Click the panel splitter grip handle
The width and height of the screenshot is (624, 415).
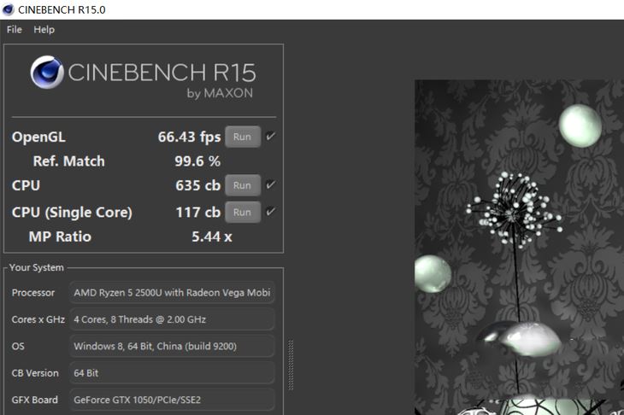pyautogui.click(x=291, y=365)
